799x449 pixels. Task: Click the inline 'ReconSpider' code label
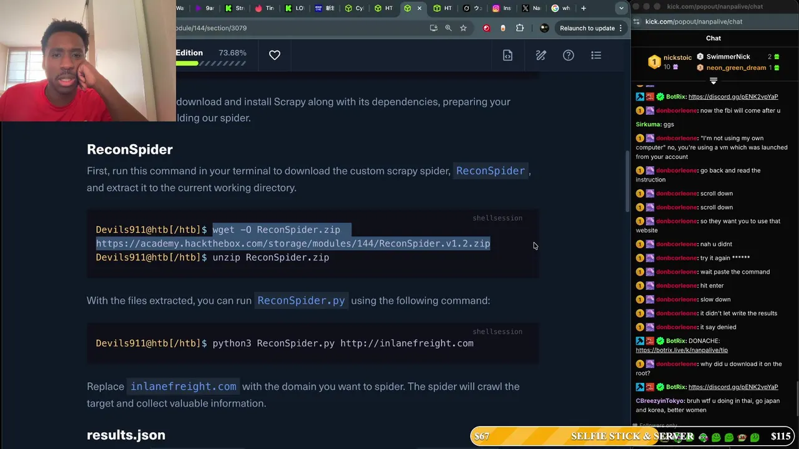(x=491, y=171)
